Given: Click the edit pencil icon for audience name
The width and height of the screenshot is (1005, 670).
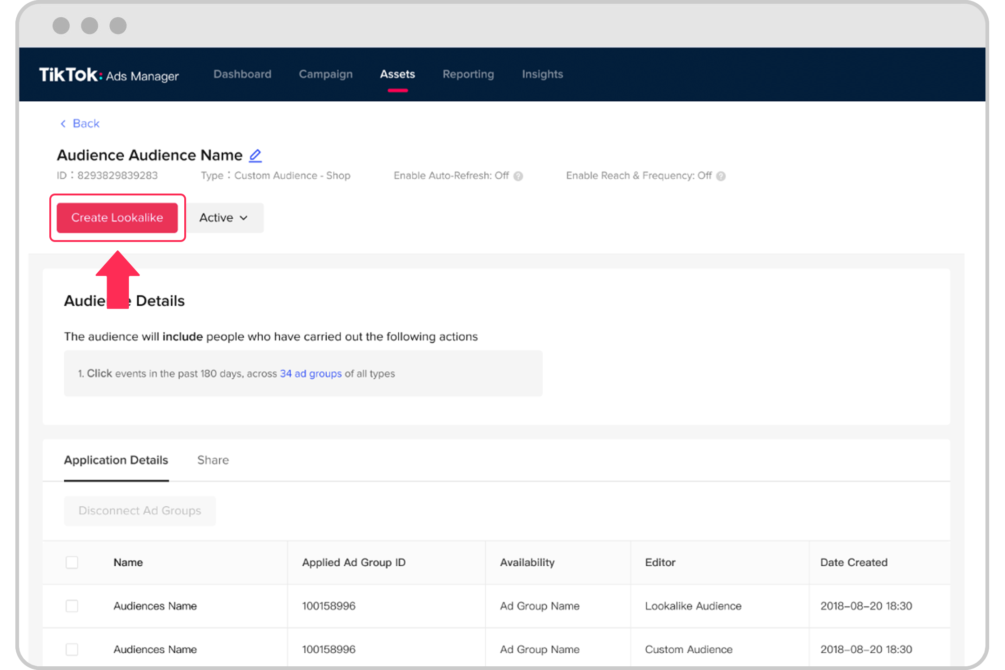Looking at the screenshot, I should click(x=255, y=155).
